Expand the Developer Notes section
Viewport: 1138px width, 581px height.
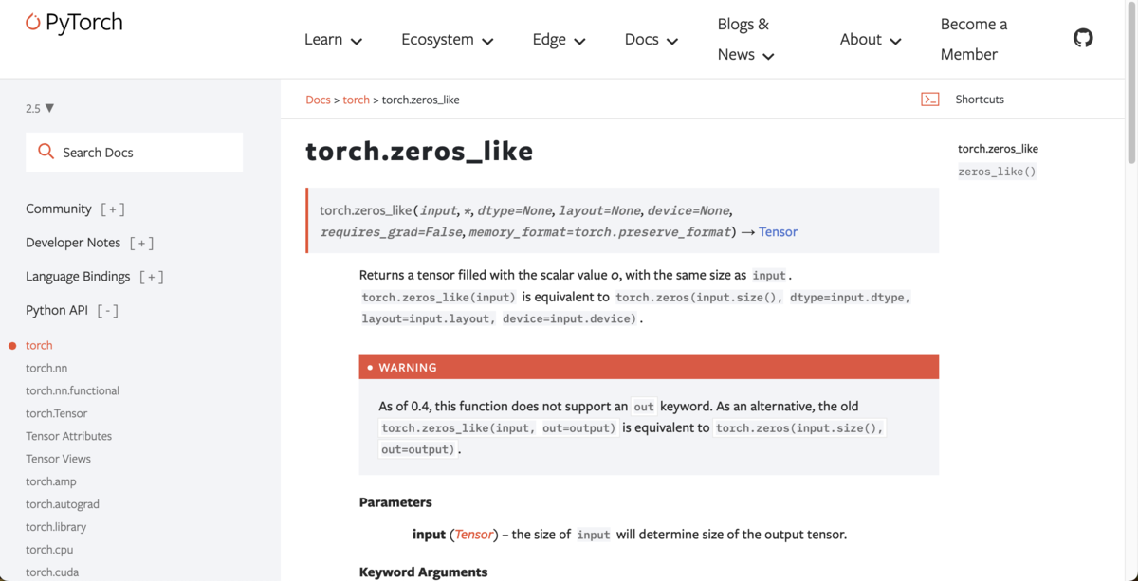pyautogui.click(x=141, y=243)
